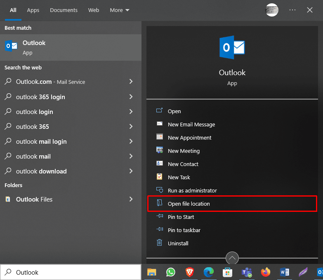
Task: Click the New Contact card icon
Action: coord(160,163)
